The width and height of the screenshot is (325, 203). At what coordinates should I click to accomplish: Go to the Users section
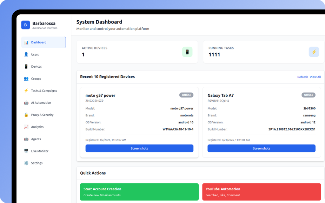(x=44, y=54)
